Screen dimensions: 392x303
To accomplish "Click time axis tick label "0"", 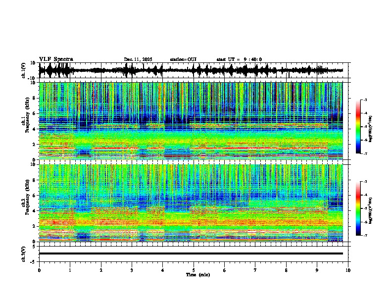I will tap(39, 270).
